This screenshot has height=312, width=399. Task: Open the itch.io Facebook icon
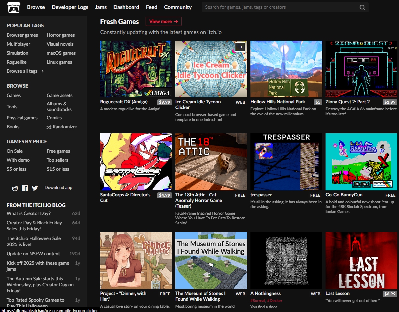[x=25, y=188]
